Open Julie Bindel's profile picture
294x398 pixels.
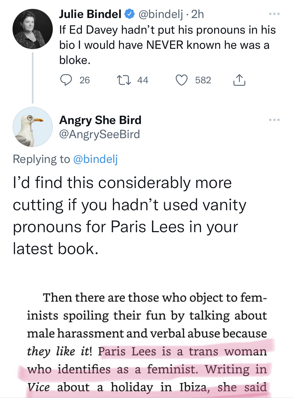(x=32, y=29)
